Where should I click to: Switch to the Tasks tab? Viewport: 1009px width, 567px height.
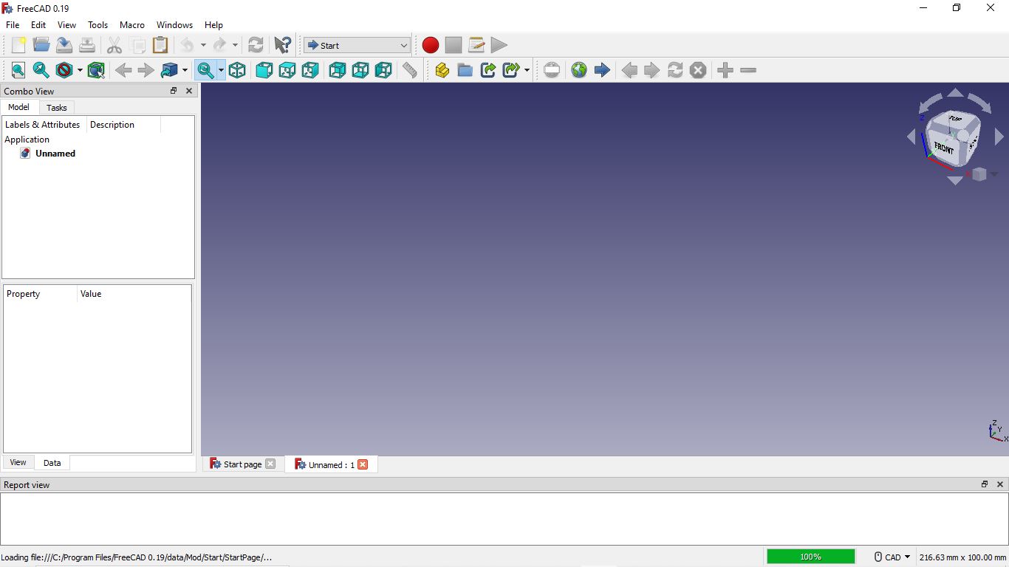(56, 108)
